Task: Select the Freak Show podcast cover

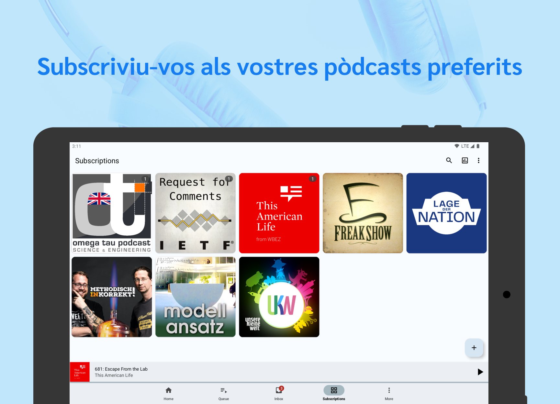Action: coord(363,213)
